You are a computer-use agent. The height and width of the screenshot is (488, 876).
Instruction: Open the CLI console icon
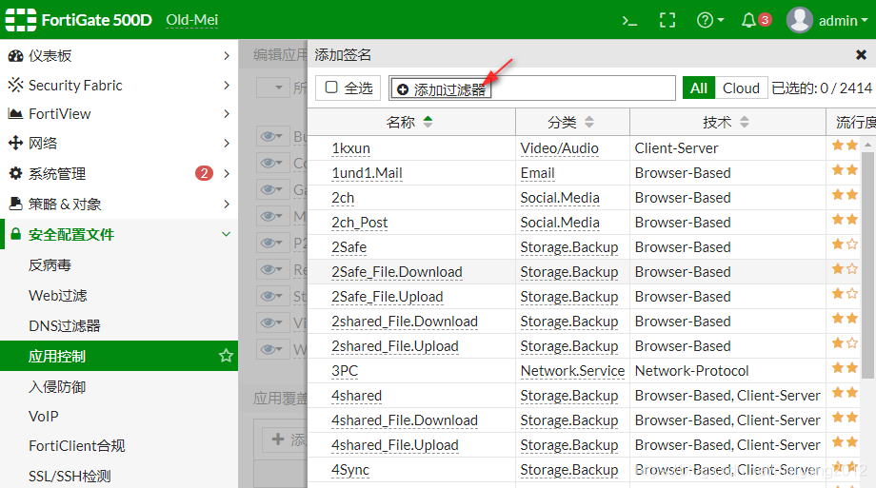(x=629, y=21)
